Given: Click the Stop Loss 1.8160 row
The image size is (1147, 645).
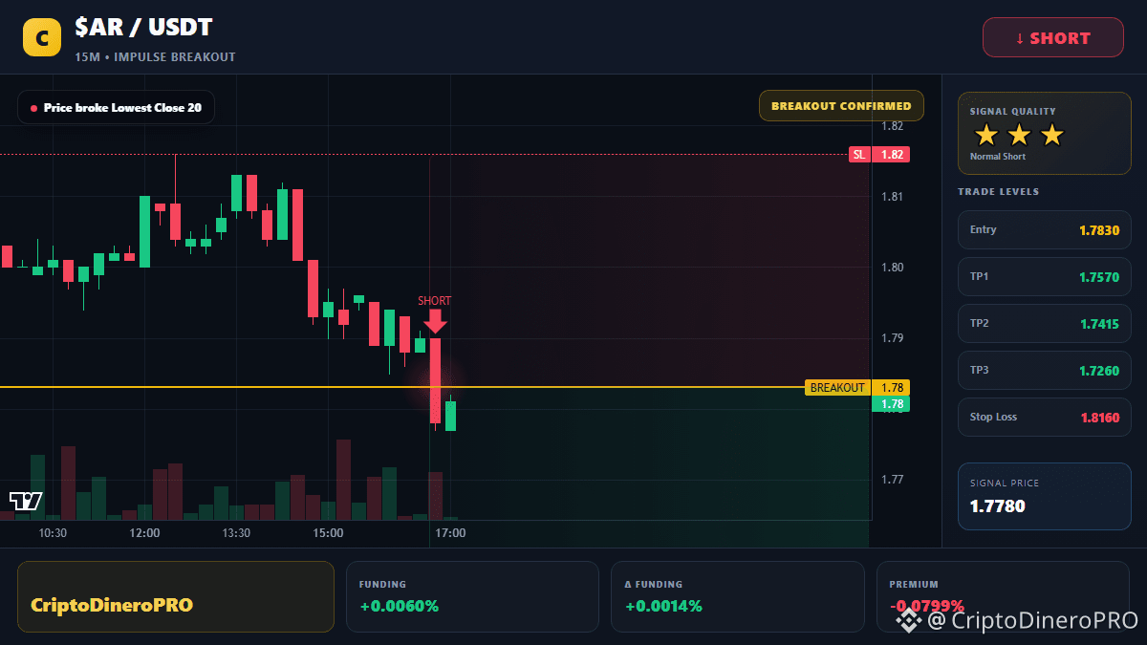Looking at the screenshot, I should pos(1044,417).
